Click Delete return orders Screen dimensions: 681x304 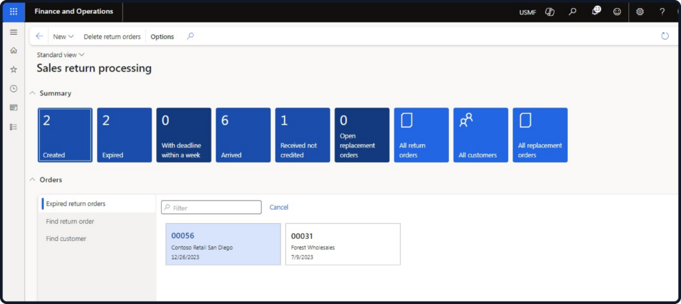[112, 37]
